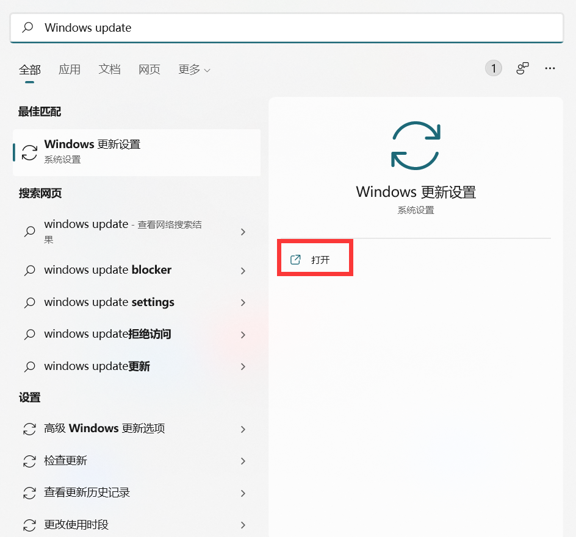Viewport: 576px width, 537px height.
Task: Click search icon beside windows update更新
Action: pos(29,367)
